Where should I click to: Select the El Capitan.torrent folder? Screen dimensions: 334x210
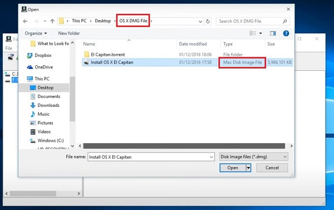pyautogui.click(x=108, y=55)
